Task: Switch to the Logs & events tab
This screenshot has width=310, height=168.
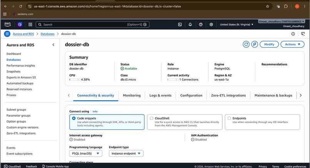Action: click(160, 95)
